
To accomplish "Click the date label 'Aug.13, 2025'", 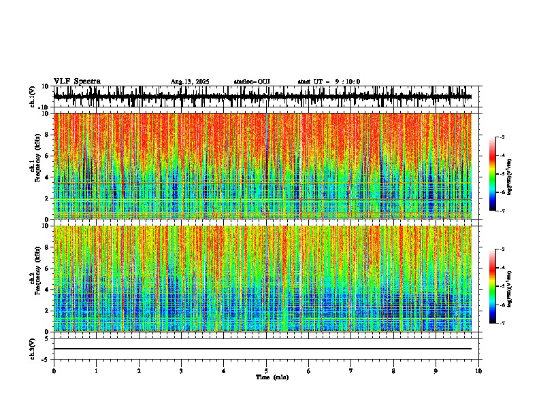I will point(190,82).
